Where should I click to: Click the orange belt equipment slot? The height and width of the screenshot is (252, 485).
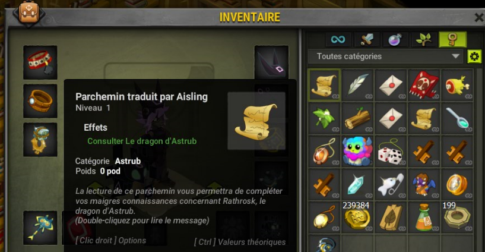click(x=40, y=101)
